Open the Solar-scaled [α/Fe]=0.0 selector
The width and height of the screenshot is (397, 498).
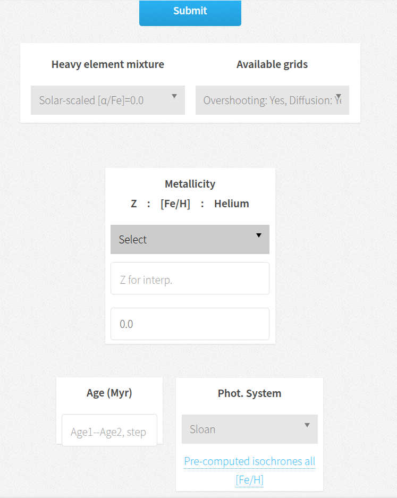click(x=108, y=100)
